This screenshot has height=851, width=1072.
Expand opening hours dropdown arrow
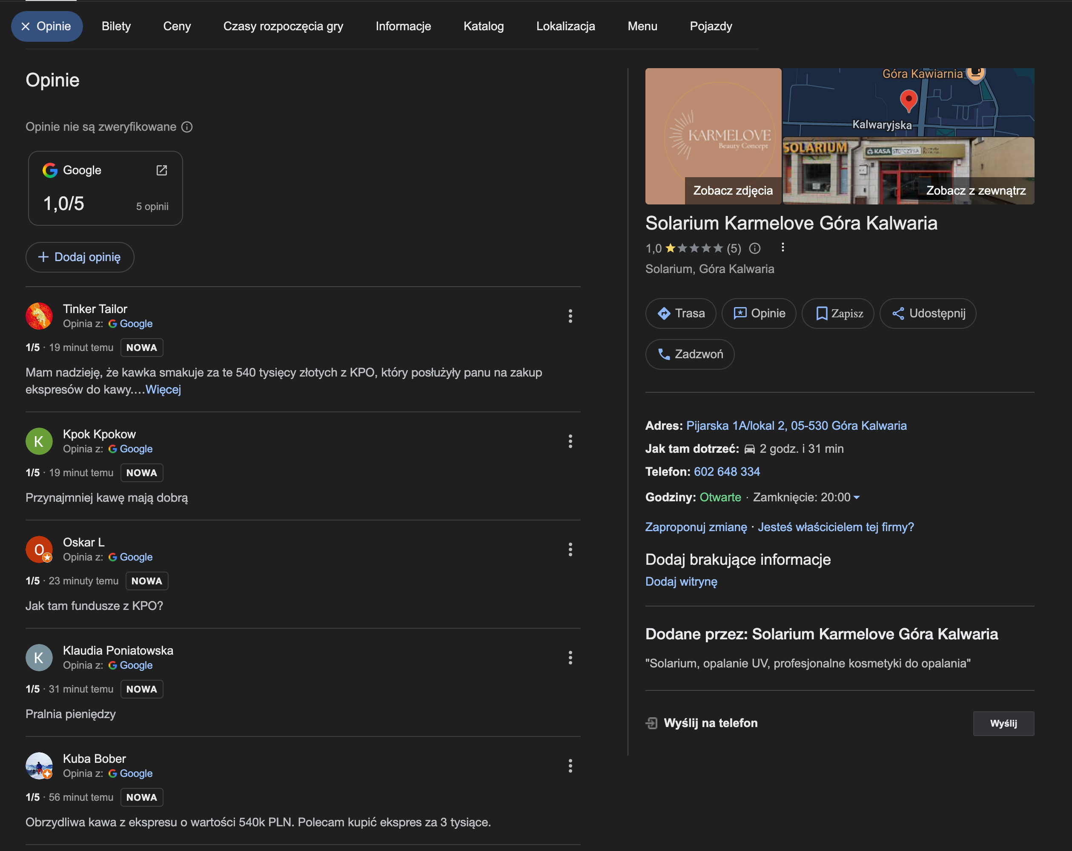click(x=856, y=497)
